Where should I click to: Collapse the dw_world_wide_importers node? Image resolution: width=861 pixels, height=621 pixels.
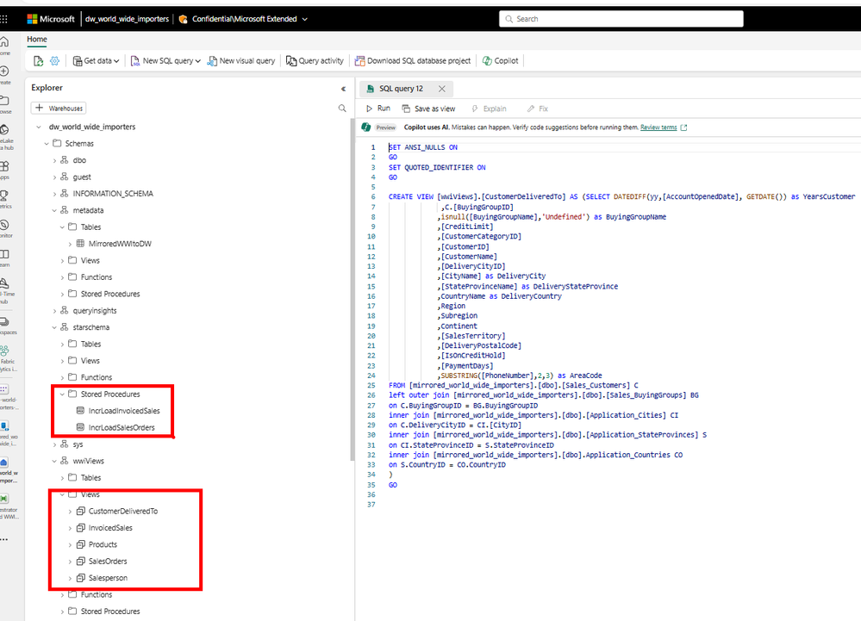pos(39,127)
